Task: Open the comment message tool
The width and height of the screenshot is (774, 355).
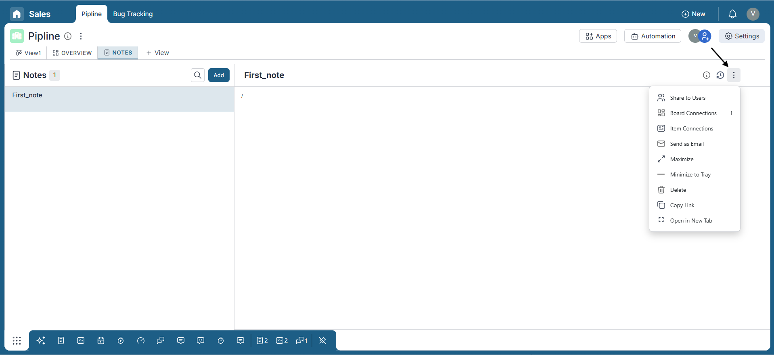Action: [x=181, y=340]
